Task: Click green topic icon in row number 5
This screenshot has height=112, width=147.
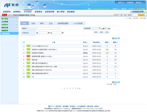Action: 29,60
